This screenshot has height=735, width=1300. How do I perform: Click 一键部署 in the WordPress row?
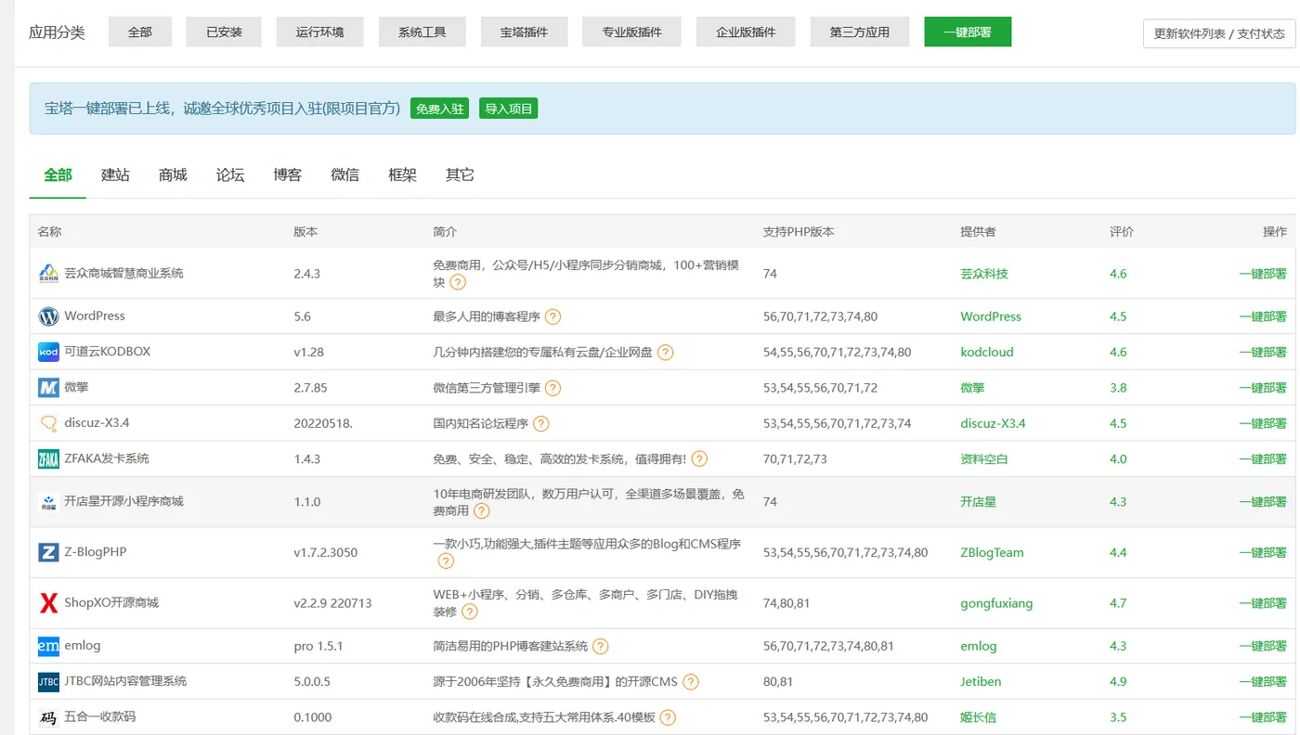(x=1263, y=316)
